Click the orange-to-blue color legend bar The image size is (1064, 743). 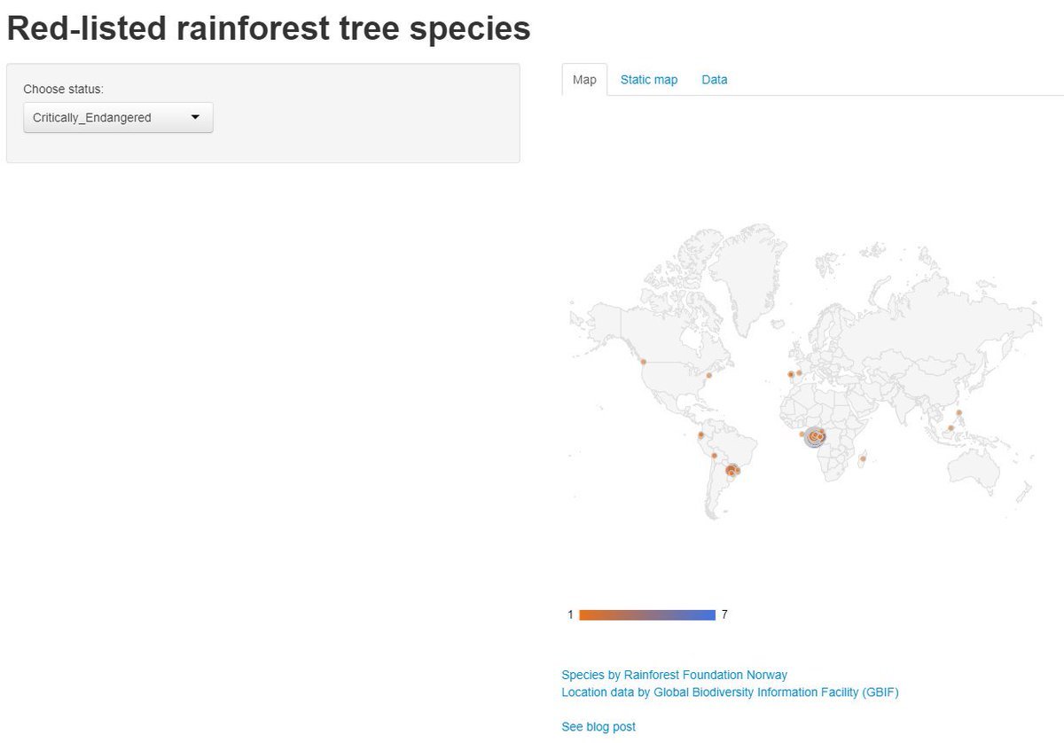[x=647, y=614]
